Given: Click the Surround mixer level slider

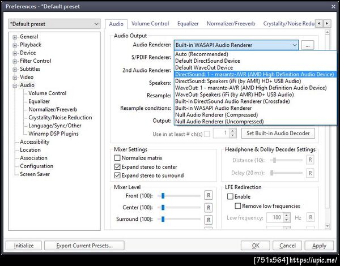Looking at the screenshot, I should coord(179,219).
